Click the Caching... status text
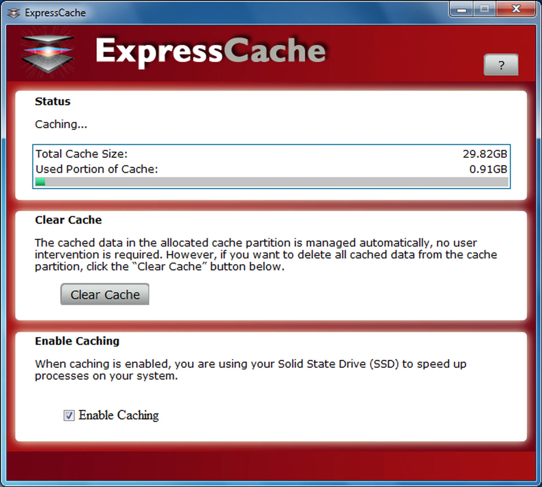 [61, 124]
